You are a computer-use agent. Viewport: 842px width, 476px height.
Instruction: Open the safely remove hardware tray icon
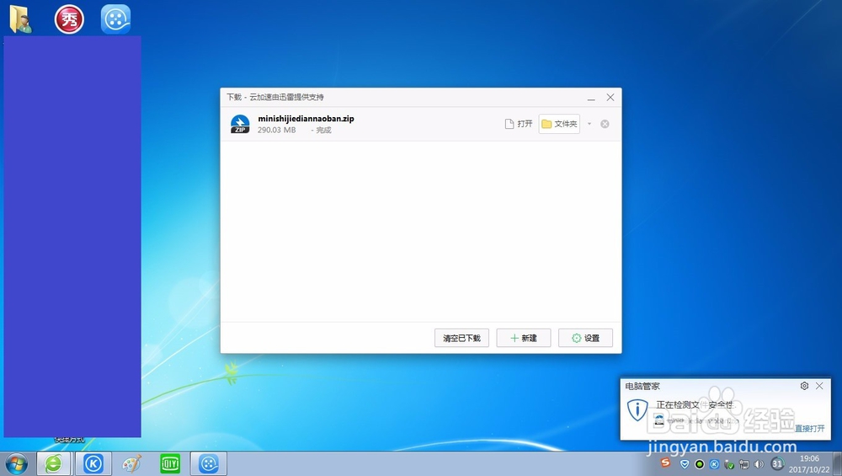pos(728,464)
